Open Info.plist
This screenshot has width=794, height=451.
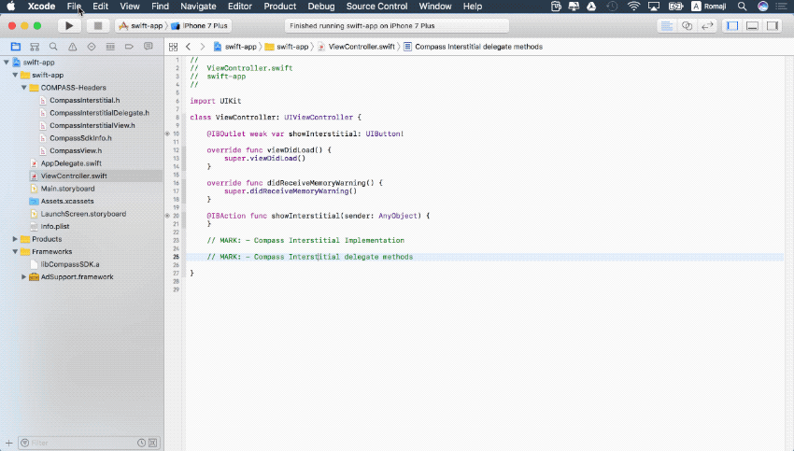coord(55,226)
